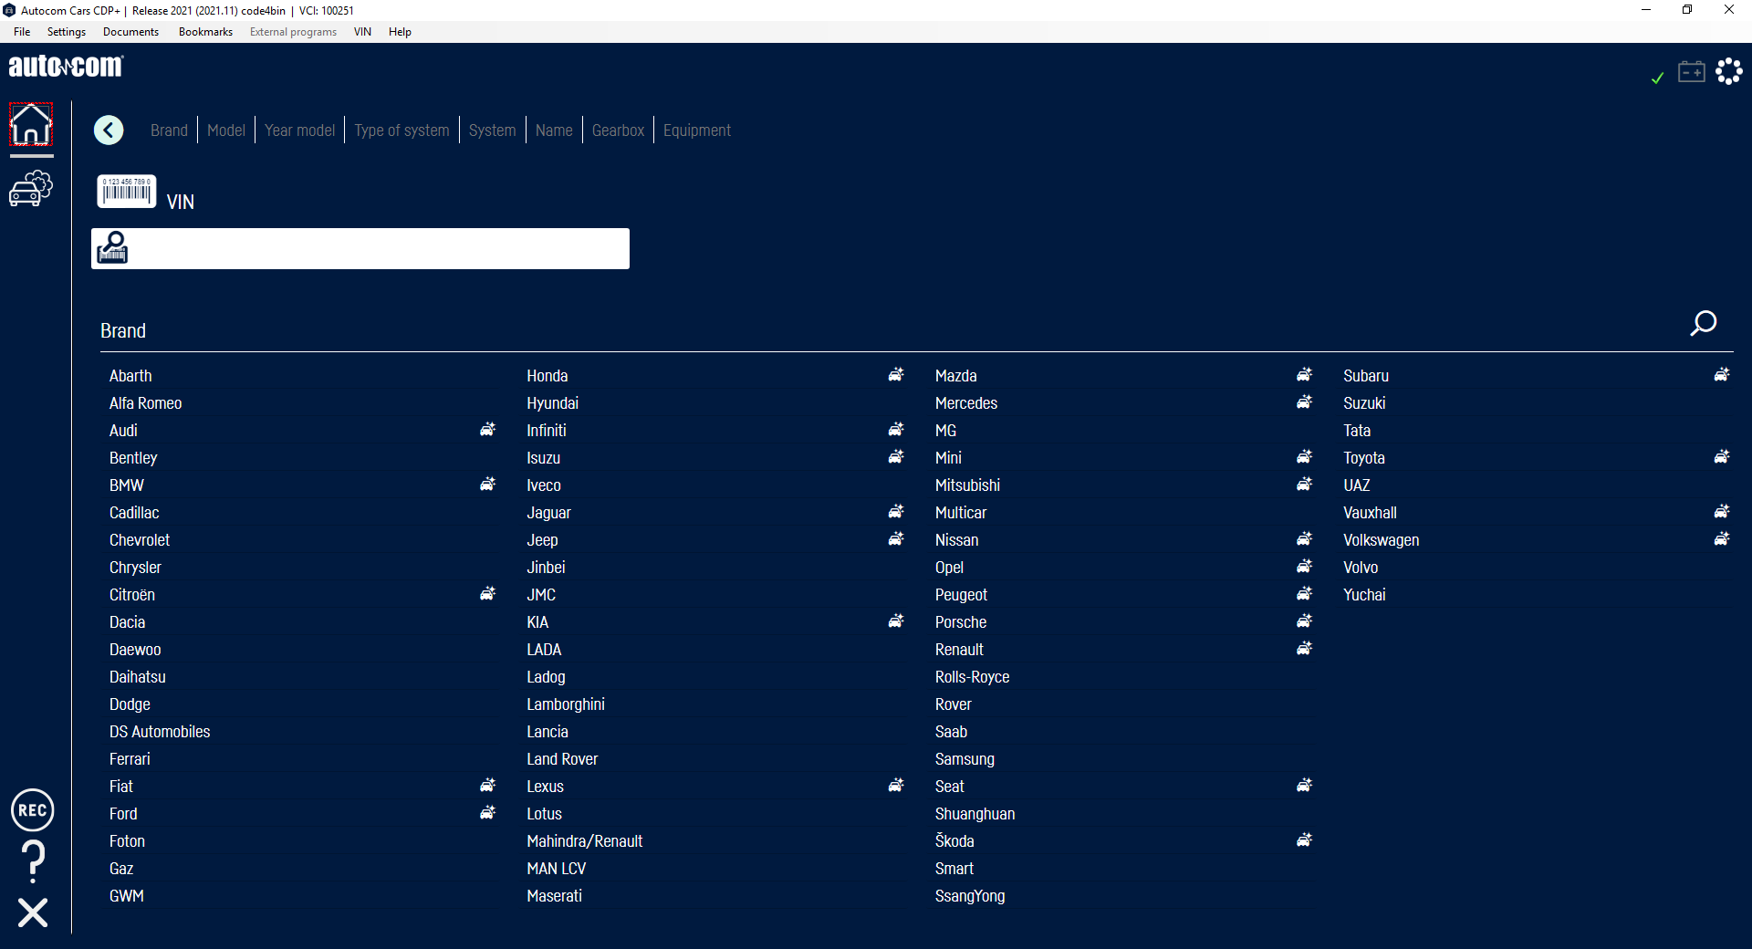Click the Home icon in sidebar
Image resolution: width=1752 pixels, height=949 pixels.
[31, 125]
